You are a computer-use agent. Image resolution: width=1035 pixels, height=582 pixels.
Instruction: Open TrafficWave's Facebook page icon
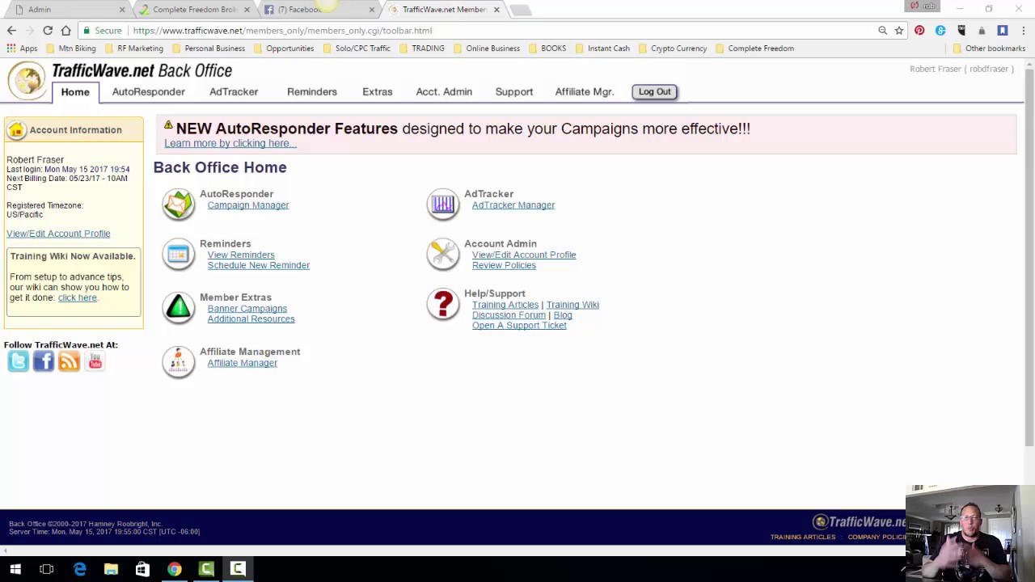coord(44,361)
